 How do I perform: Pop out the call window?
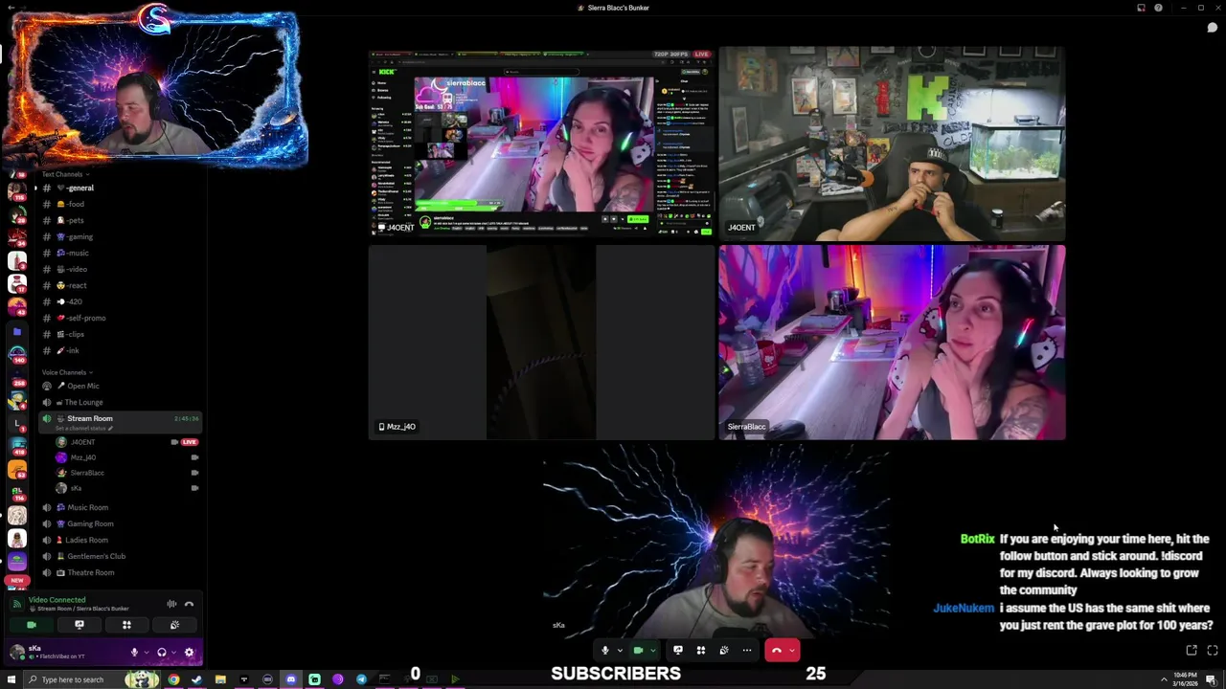coord(1192,651)
